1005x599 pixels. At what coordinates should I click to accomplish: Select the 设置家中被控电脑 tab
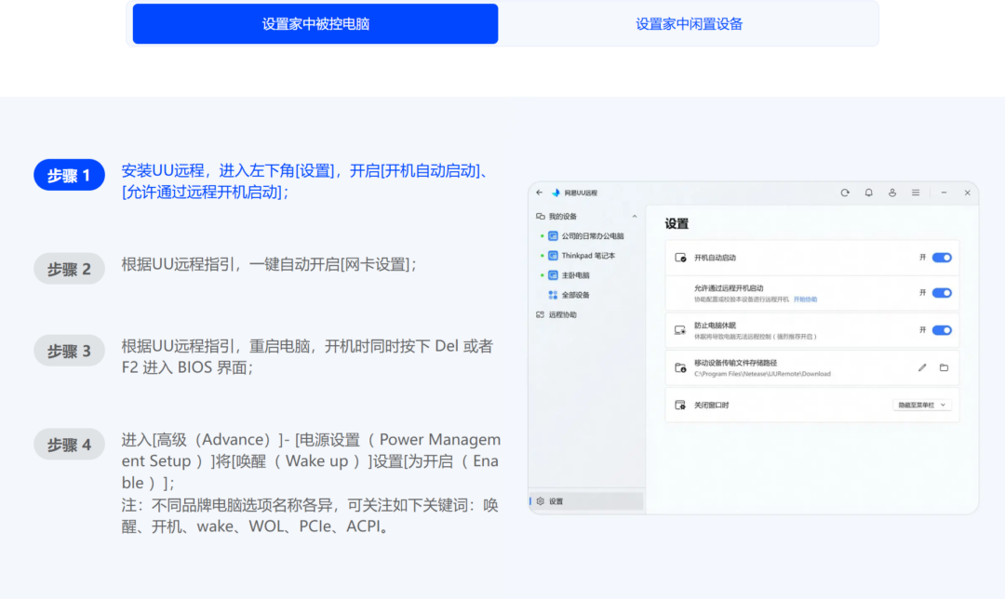[315, 23]
